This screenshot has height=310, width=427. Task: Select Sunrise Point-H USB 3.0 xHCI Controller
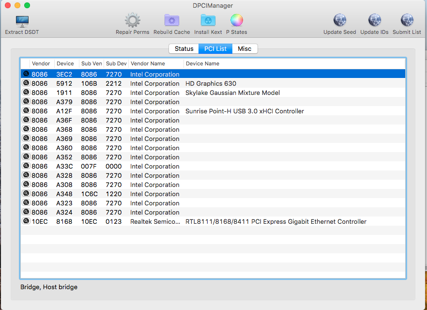pos(244,111)
